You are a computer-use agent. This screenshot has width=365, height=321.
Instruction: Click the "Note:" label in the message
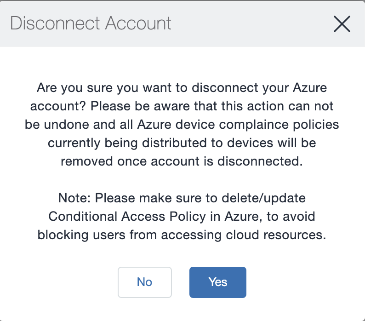74,198
